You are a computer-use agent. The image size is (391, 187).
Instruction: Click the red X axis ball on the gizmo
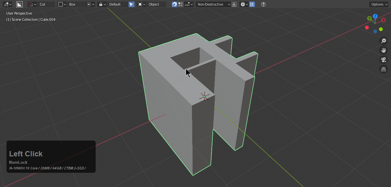coord(383,20)
